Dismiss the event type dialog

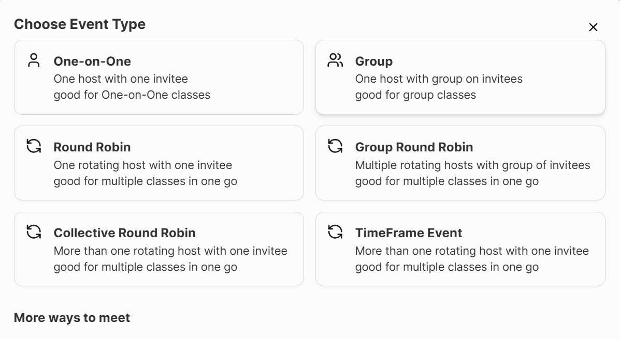[593, 27]
